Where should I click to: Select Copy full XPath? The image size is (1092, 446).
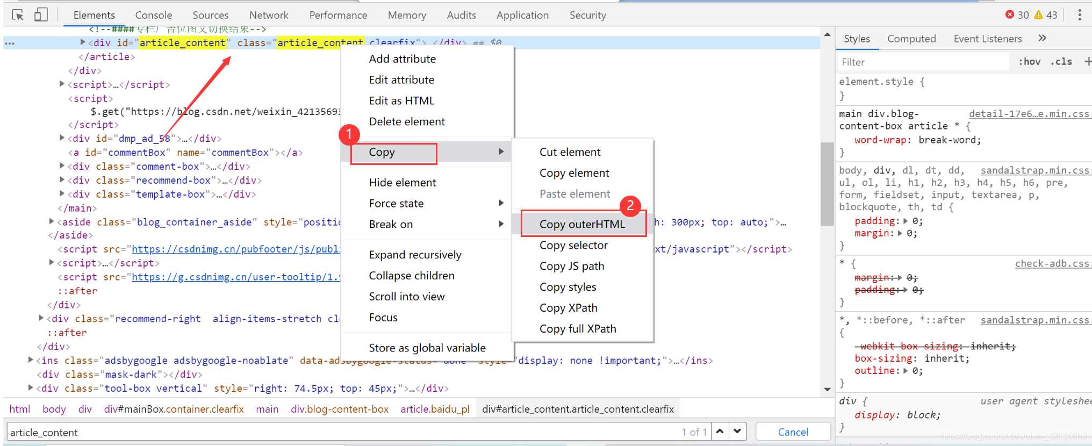583,329
